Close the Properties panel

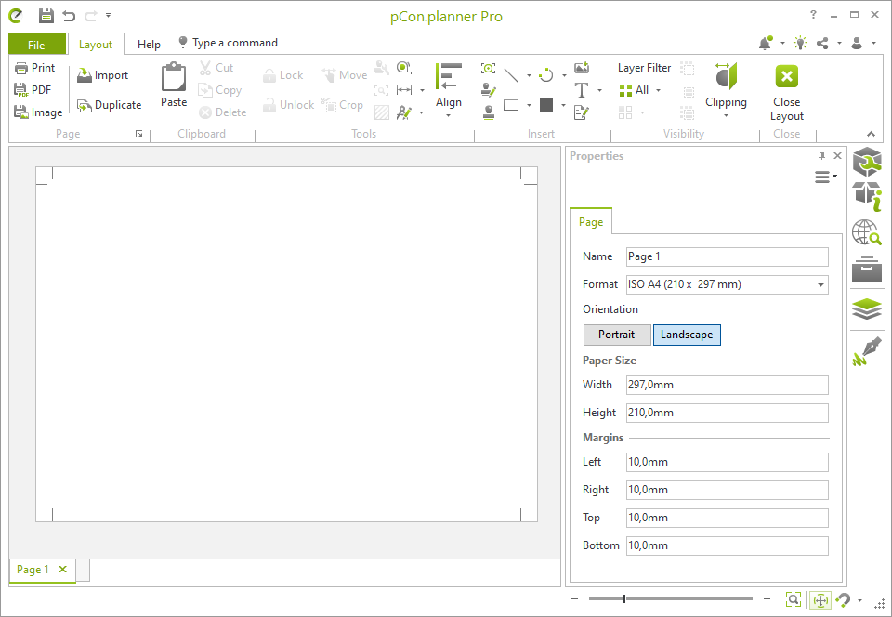[x=837, y=156]
